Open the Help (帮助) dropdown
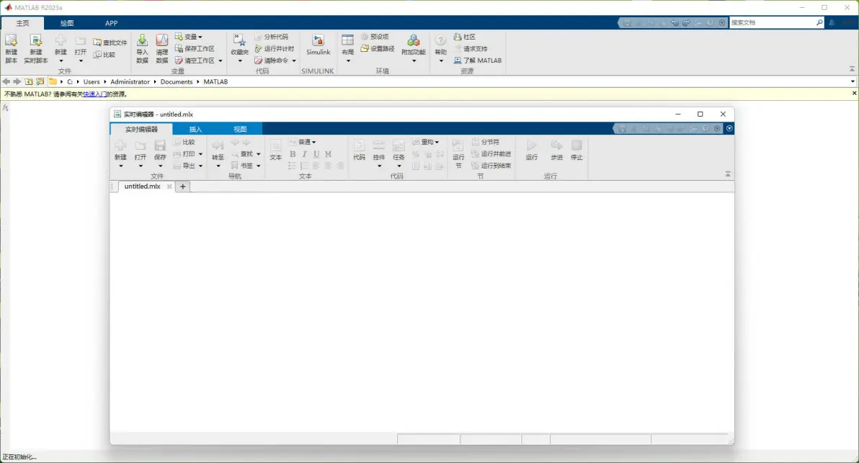The image size is (859, 463). pos(441,60)
